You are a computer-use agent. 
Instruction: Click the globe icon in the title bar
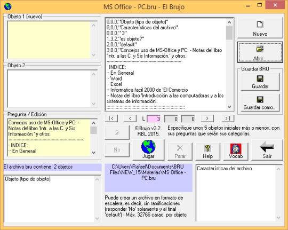point(7,6)
